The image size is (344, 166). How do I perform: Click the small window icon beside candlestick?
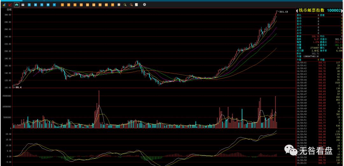(23, 4)
